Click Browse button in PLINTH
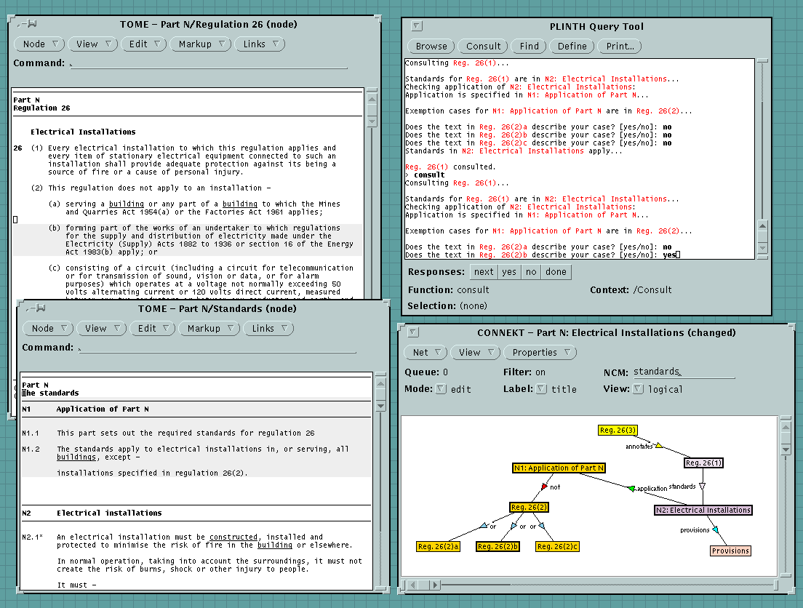The width and height of the screenshot is (803, 608). pos(431,46)
